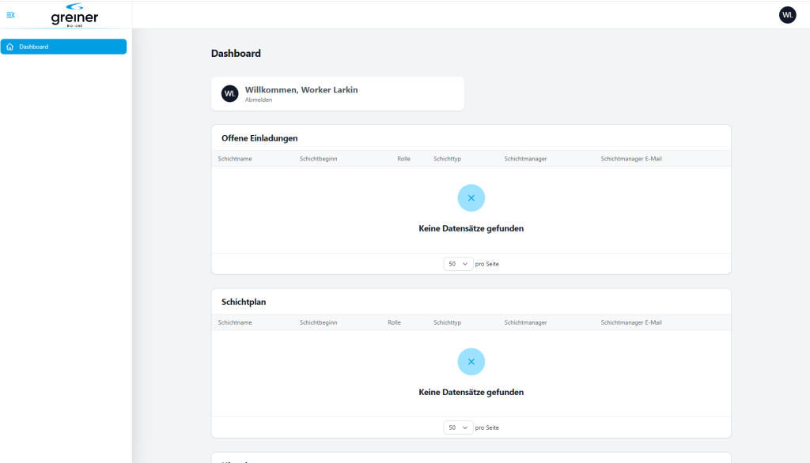Image resolution: width=810 pixels, height=463 pixels.
Task: Open the WL user avatar in top bar
Action: click(787, 15)
